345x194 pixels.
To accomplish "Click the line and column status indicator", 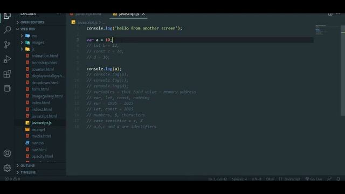I will (x=218, y=179).
